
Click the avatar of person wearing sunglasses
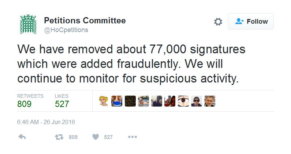[x=197, y=101]
